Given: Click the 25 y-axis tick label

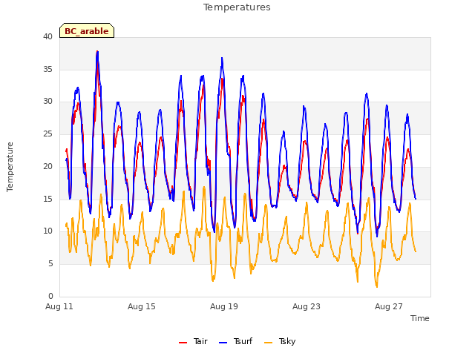Looking at the screenshot, I should pos(47,133).
